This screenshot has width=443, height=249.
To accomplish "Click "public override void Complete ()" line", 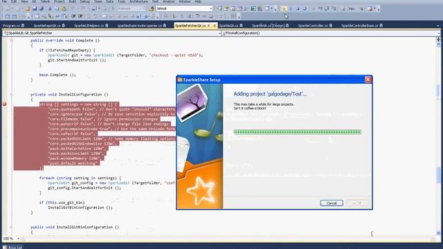I will click(65, 40).
